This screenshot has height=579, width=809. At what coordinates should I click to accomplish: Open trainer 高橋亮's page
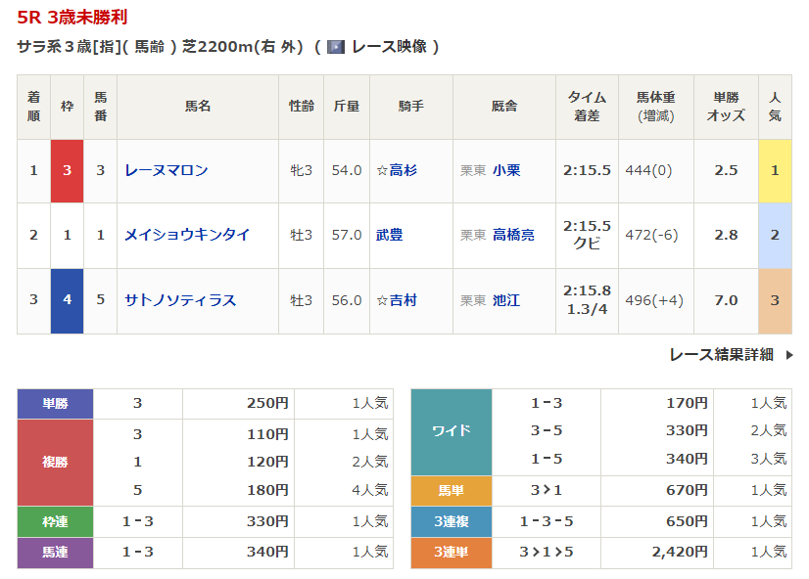coord(513,235)
